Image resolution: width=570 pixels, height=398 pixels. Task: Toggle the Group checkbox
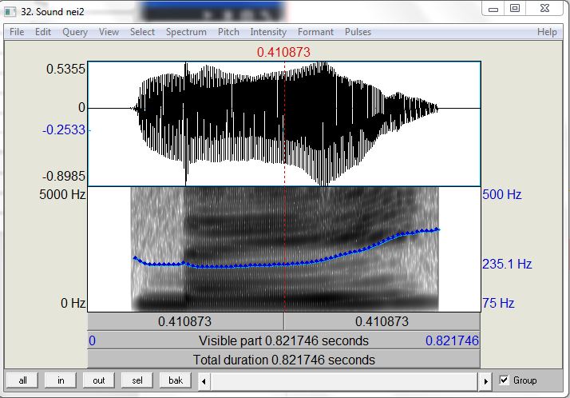504,380
